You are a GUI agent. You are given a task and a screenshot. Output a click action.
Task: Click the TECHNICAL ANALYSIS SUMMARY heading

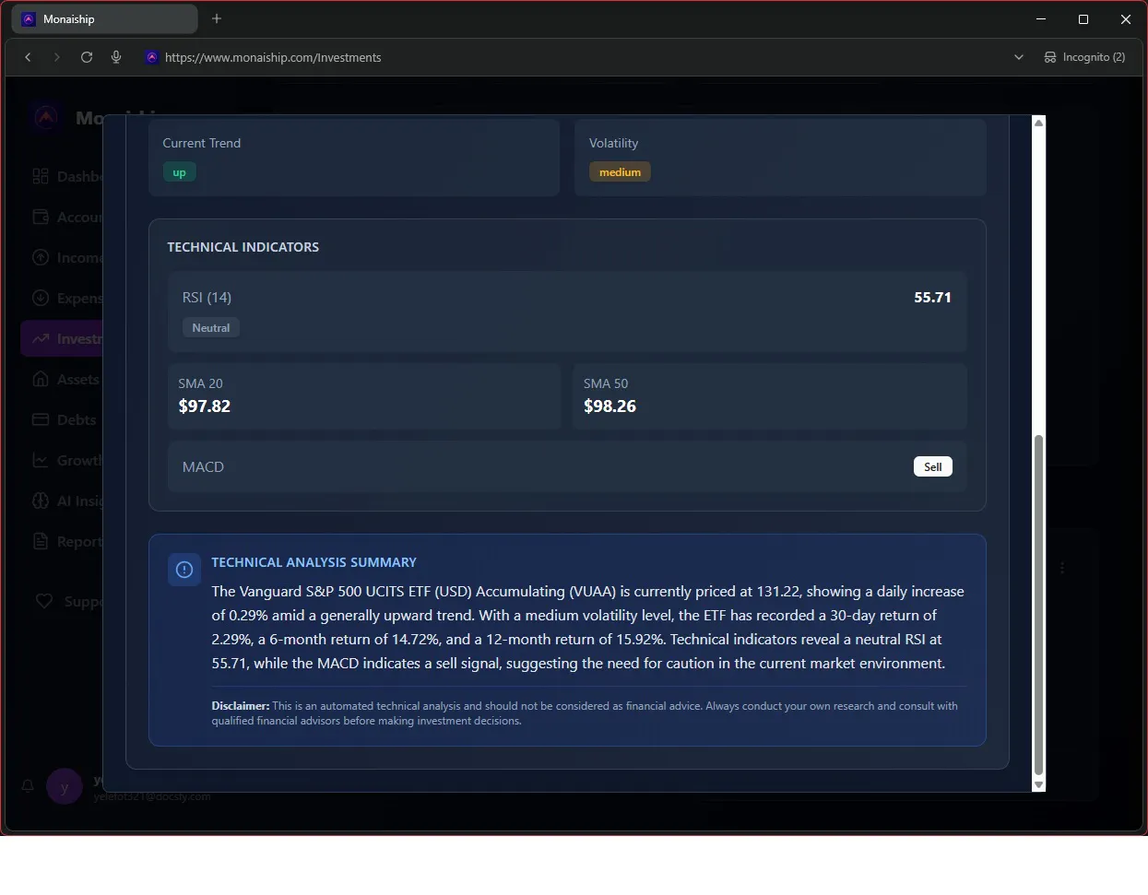coord(314,562)
